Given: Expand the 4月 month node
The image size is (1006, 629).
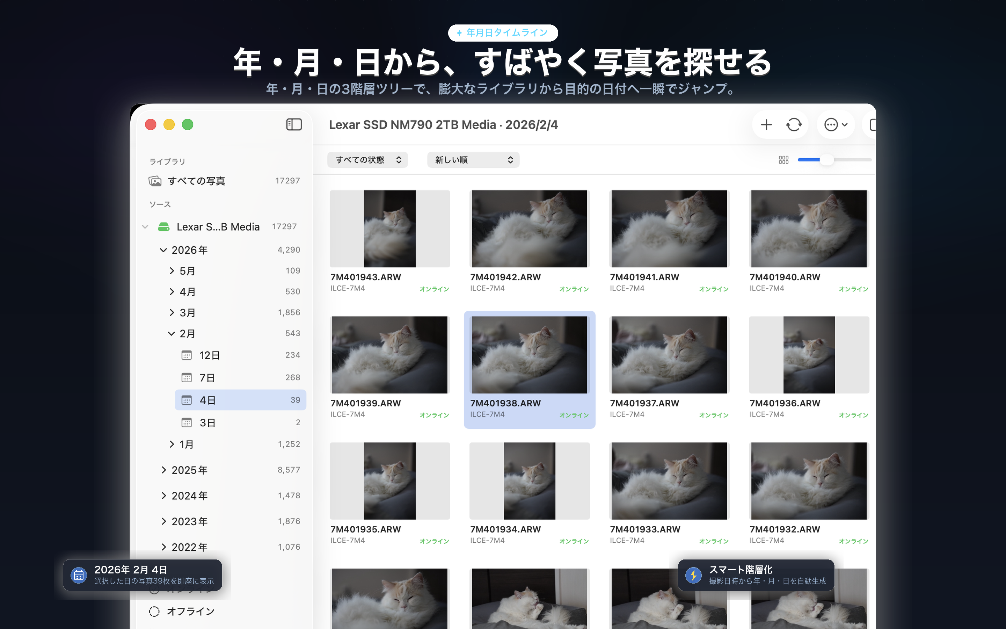Looking at the screenshot, I should (172, 292).
